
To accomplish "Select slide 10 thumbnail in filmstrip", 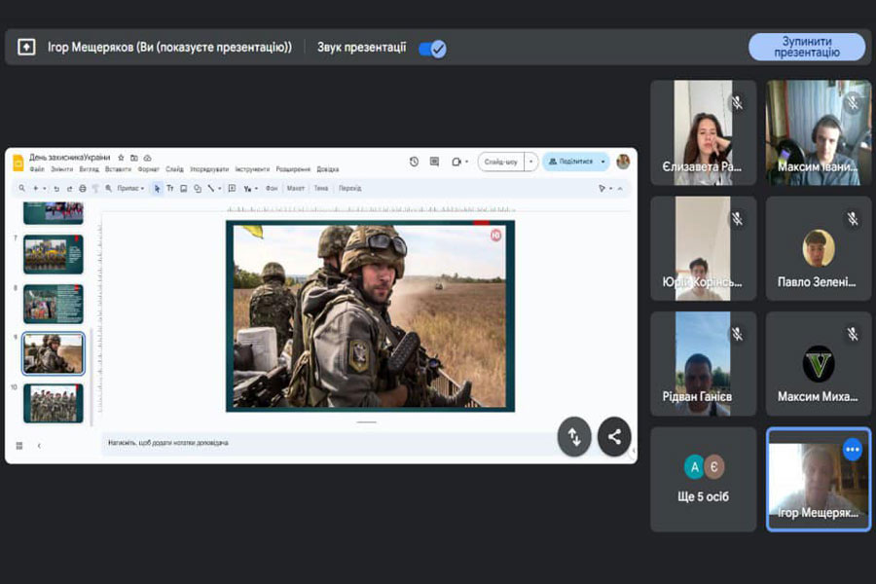I will [x=54, y=403].
